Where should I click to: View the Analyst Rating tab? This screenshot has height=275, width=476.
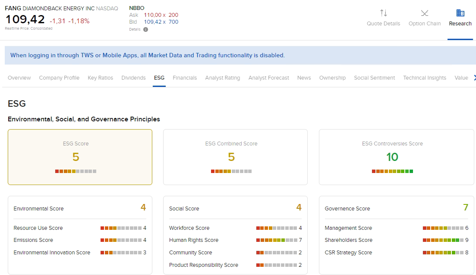[222, 78]
